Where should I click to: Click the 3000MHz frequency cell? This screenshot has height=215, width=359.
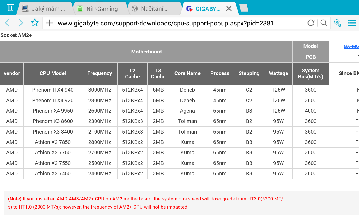pyautogui.click(x=100, y=90)
